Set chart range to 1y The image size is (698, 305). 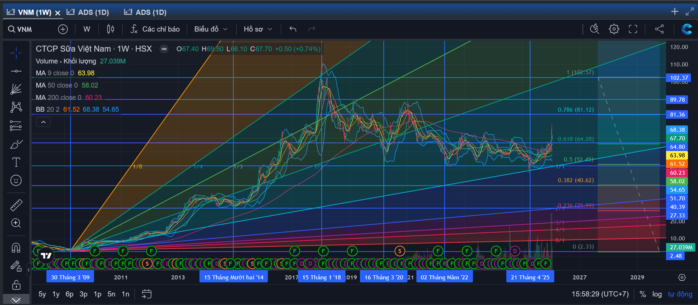(56, 294)
